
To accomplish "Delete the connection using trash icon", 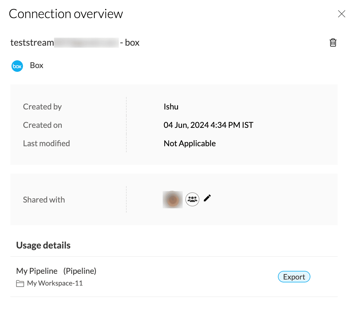I will (x=333, y=43).
